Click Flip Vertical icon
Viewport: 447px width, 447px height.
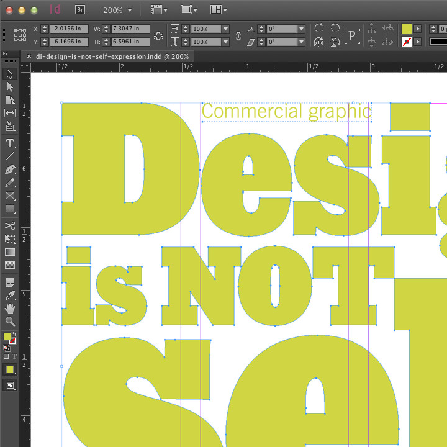[x=335, y=42]
